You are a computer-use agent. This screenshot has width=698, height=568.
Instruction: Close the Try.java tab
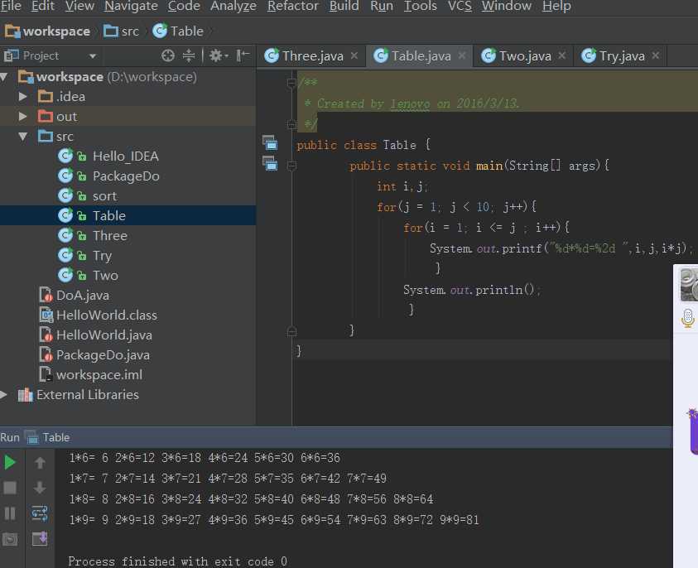pyautogui.click(x=656, y=55)
